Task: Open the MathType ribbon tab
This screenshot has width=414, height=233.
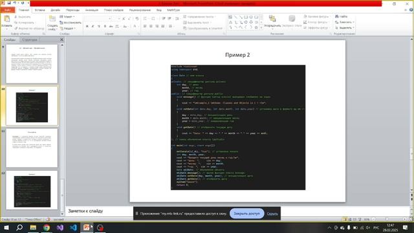Action: (x=173, y=10)
